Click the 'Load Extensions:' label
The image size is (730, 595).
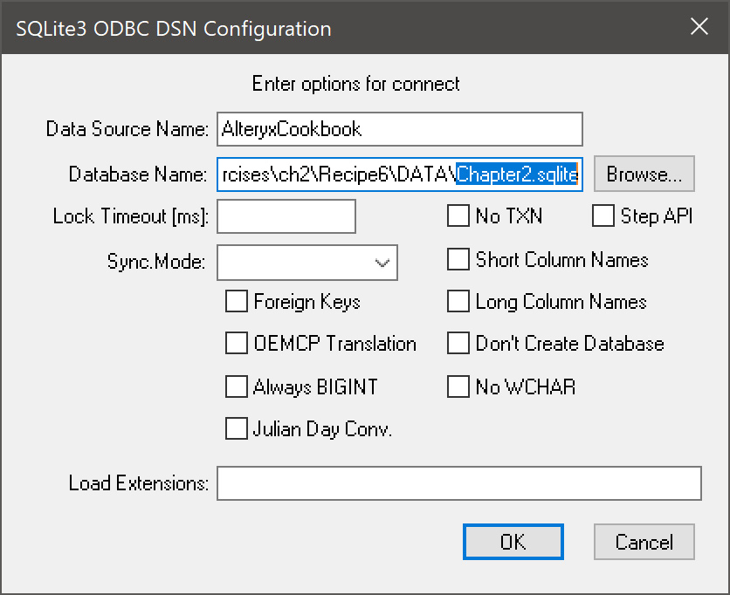click(x=138, y=483)
